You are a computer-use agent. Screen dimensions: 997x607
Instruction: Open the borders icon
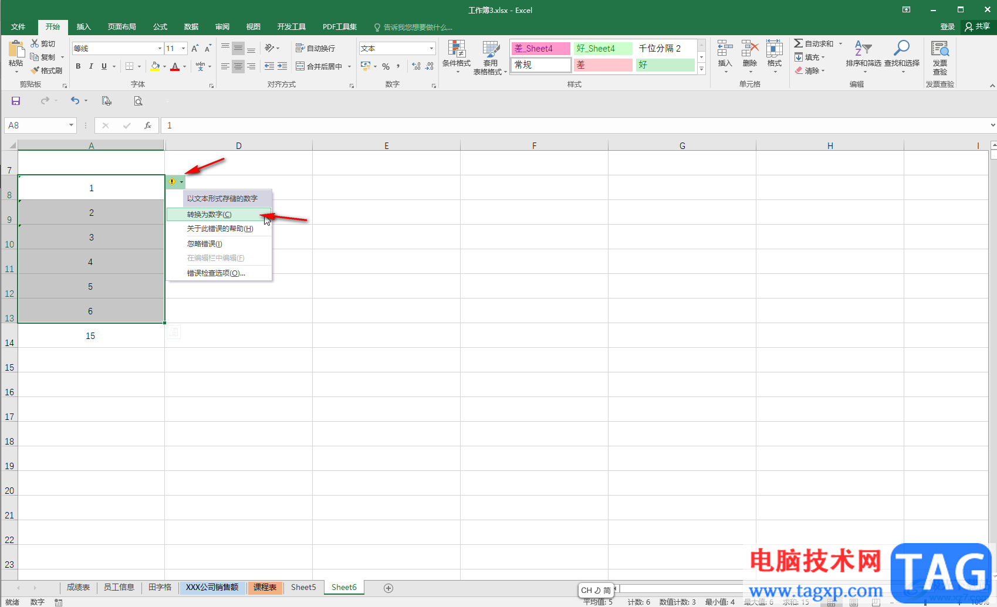(130, 66)
